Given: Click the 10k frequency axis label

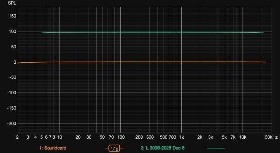Looking at the screenshot, I should [243, 137].
